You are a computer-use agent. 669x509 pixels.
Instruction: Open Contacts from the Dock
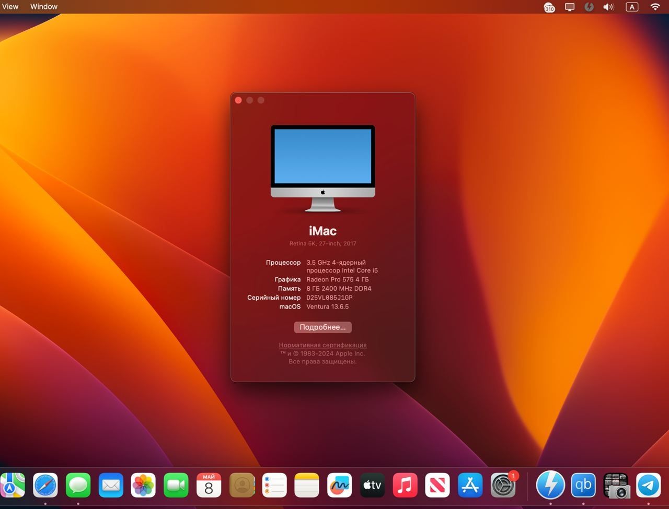coord(241,486)
